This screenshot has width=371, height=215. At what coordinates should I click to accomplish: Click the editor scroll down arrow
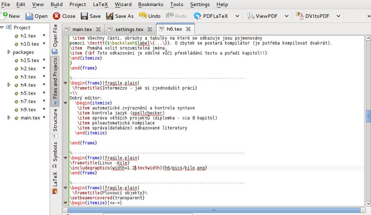tap(368, 203)
